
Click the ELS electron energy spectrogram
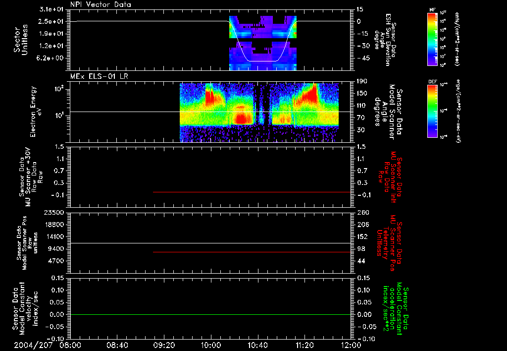[x=259, y=113]
